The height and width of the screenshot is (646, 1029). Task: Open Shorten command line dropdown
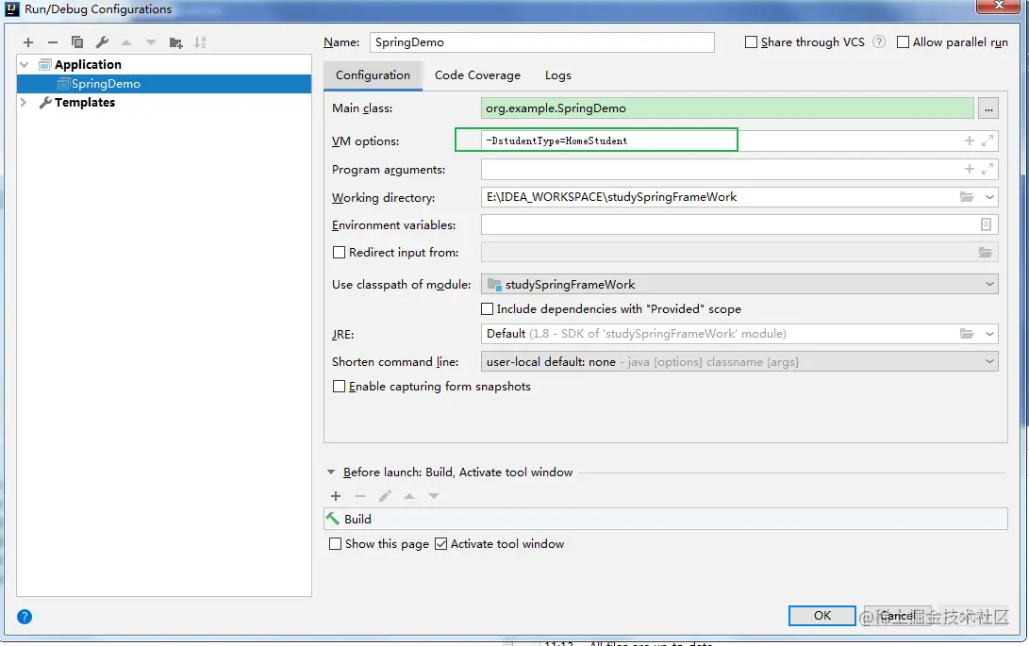click(989, 361)
